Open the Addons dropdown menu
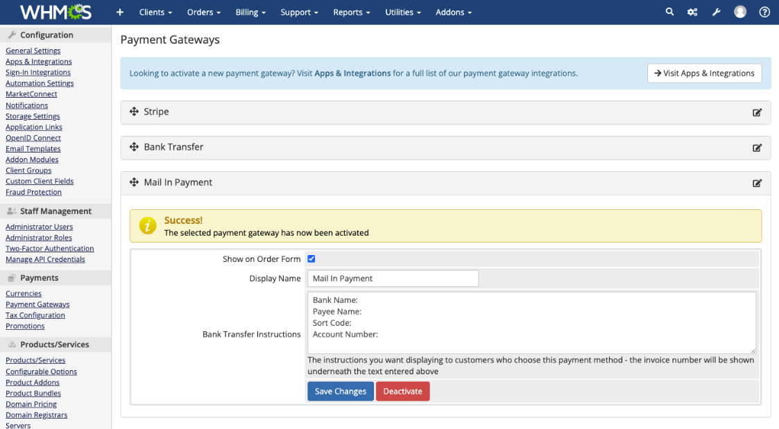 click(454, 12)
